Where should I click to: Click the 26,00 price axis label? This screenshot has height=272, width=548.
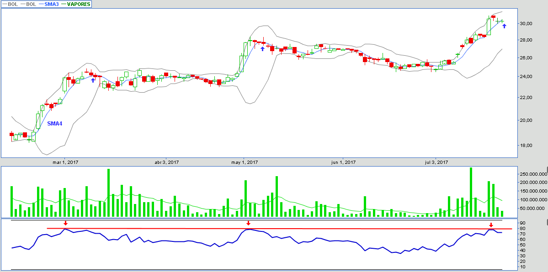[526, 58]
